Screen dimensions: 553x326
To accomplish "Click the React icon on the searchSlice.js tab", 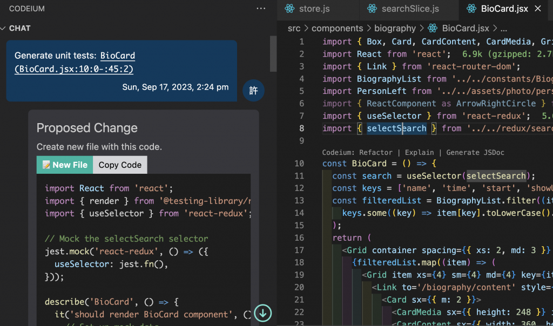I will click(372, 9).
